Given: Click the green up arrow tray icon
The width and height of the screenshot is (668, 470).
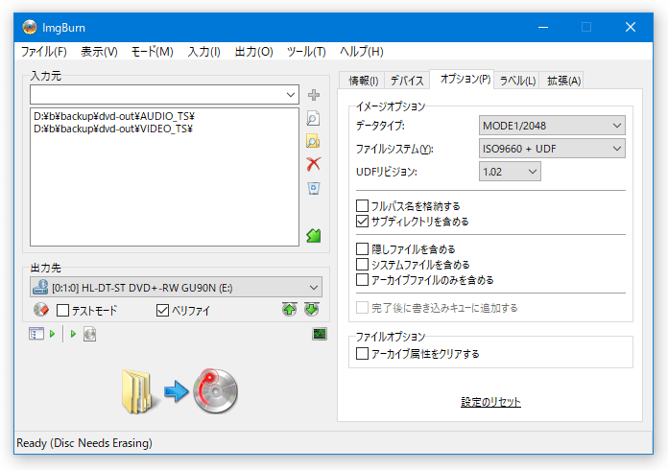Looking at the screenshot, I should (290, 310).
